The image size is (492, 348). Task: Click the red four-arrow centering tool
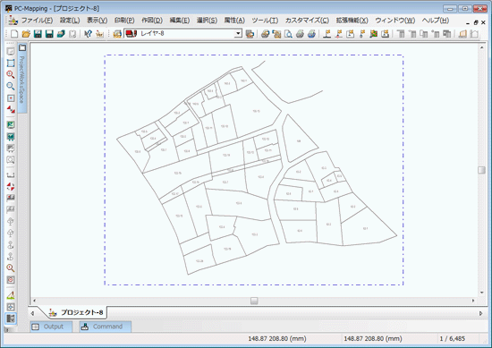click(11, 187)
